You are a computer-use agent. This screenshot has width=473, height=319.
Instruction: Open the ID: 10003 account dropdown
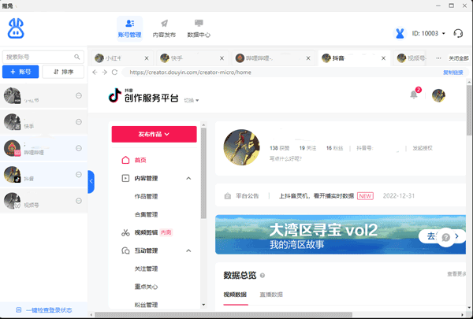(x=429, y=33)
